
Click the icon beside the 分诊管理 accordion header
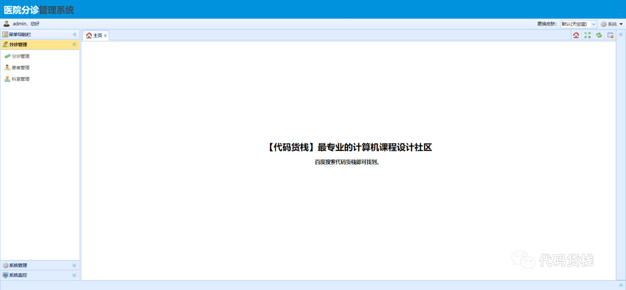point(5,45)
